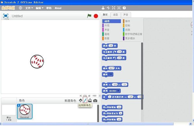194x126 pixels.
Task: Select the stage backdrop thumbnail
Action: point(9,110)
